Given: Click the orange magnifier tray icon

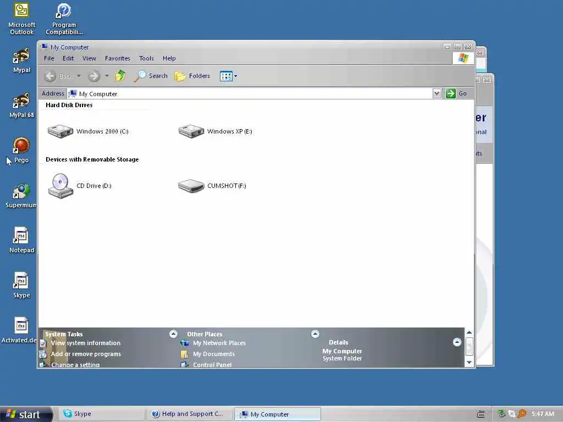Looking at the screenshot, I should (522, 414).
